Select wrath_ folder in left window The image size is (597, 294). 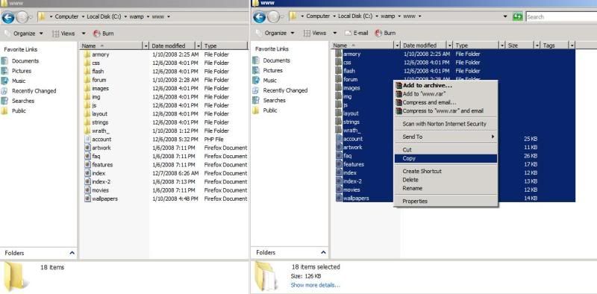[x=101, y=131]
